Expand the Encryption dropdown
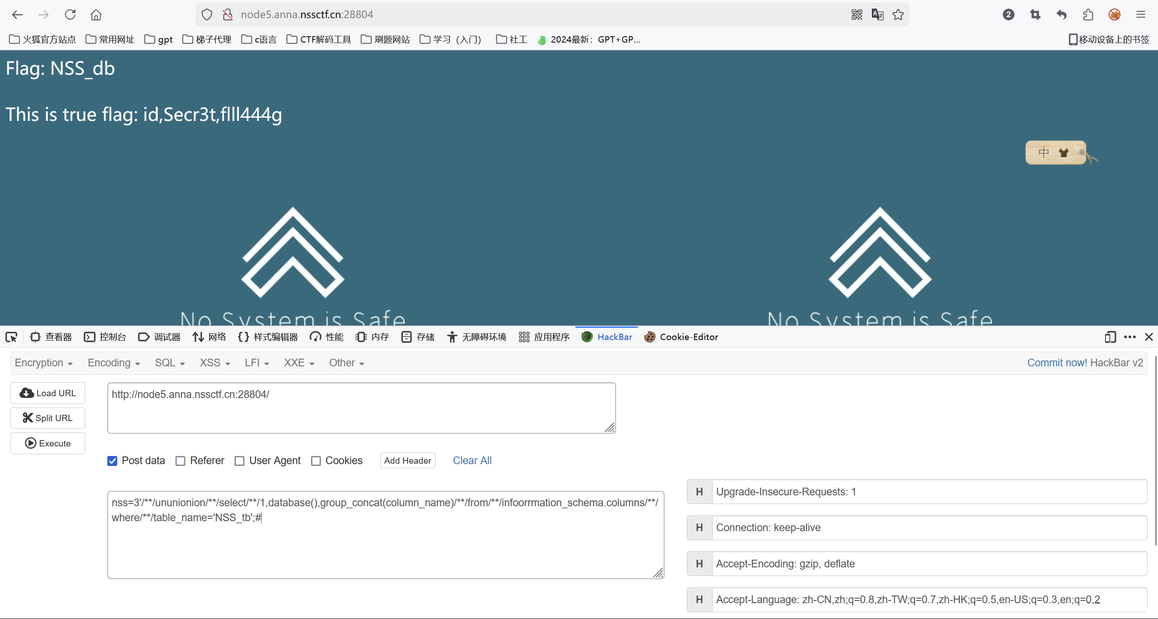Viewport: 1158px width, 619px height. click(x=43, y=363)
